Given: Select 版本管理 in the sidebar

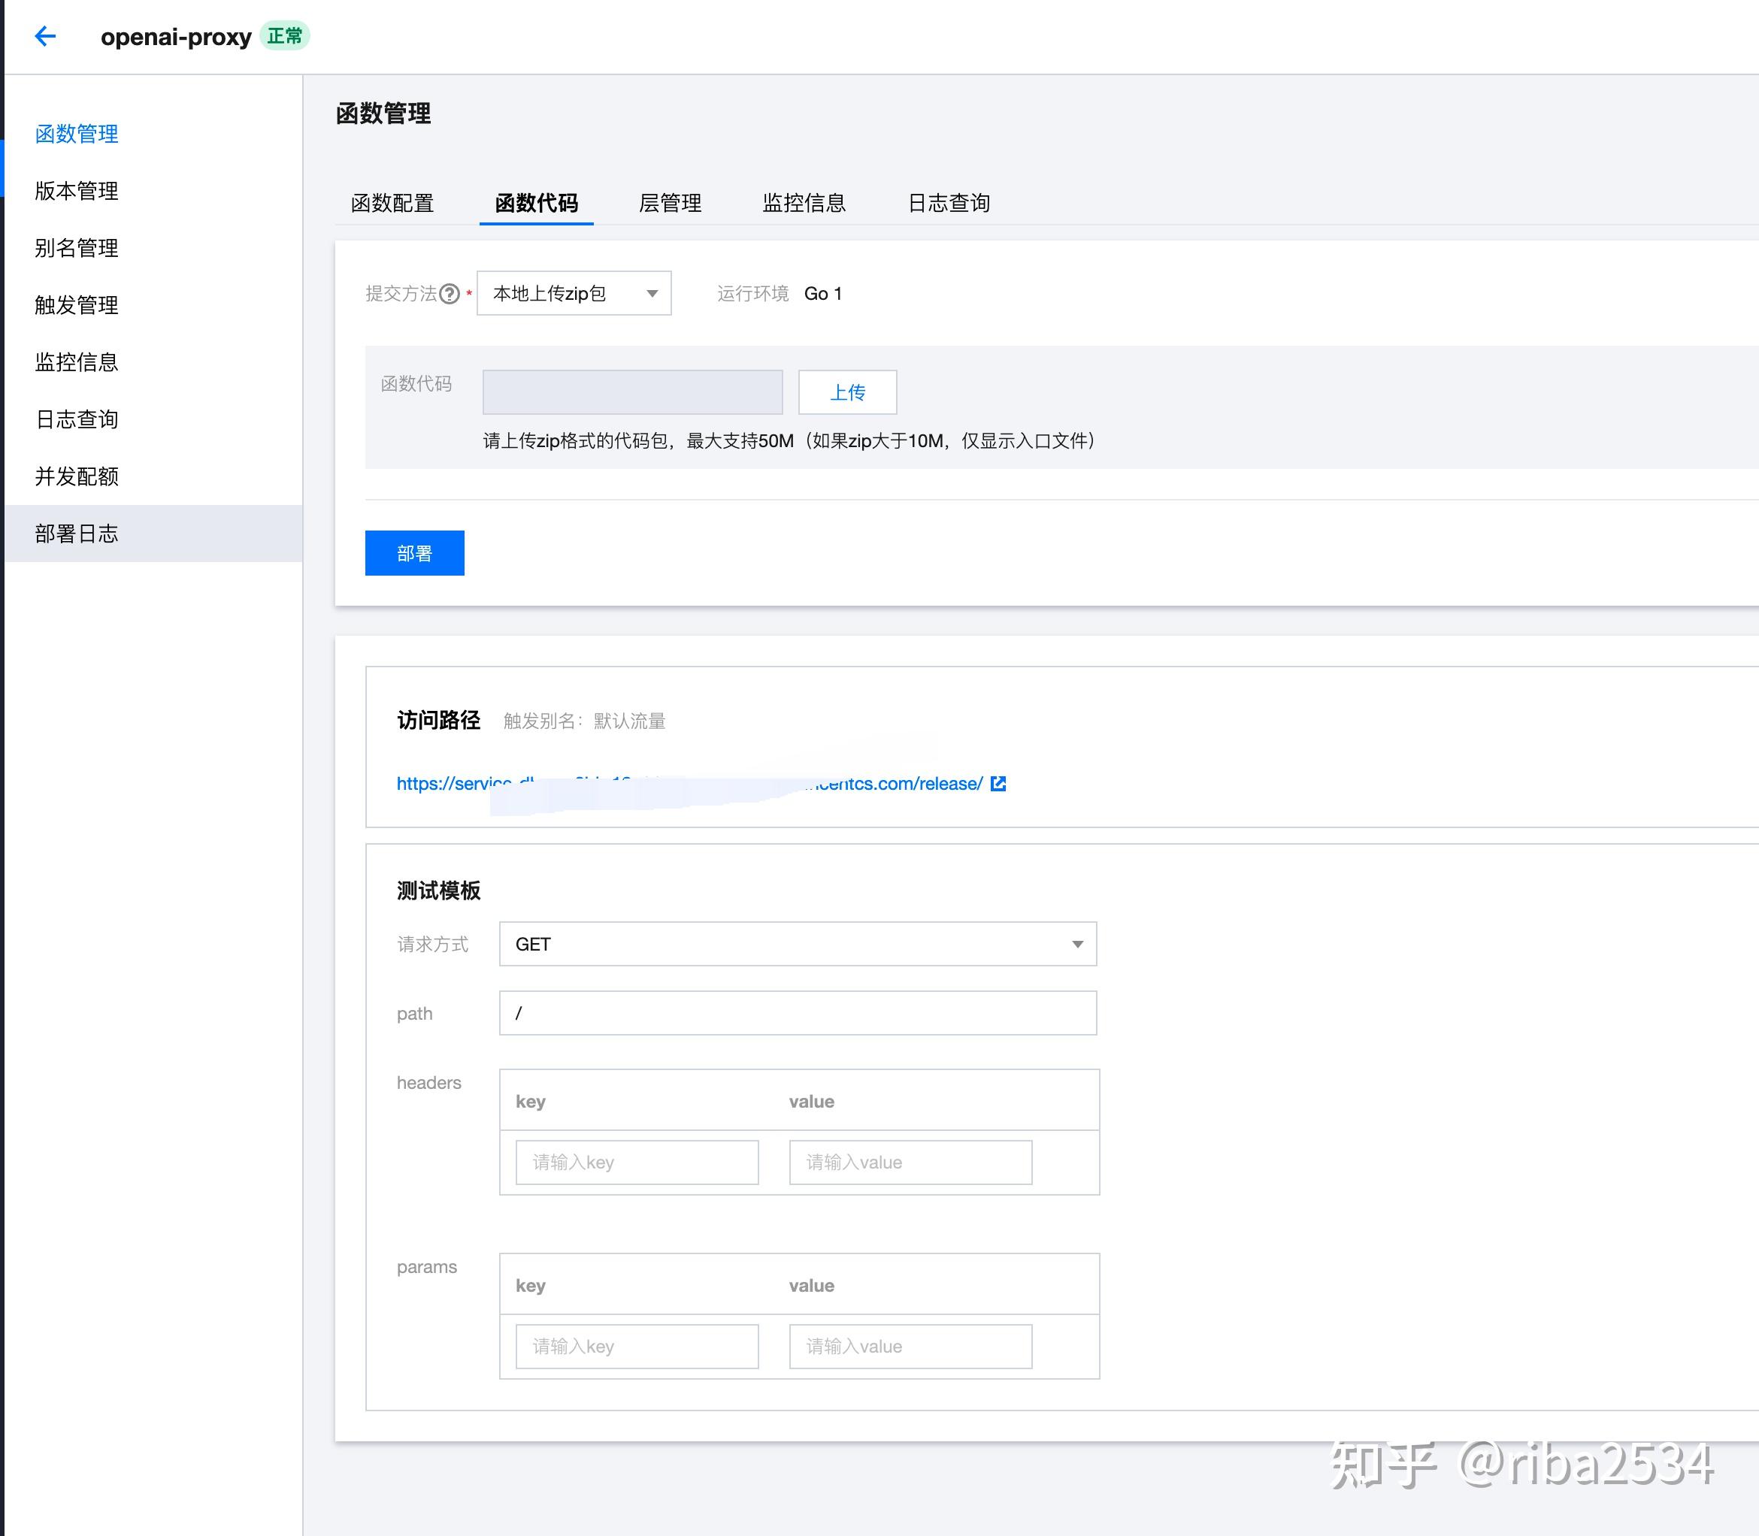Looking at the screenshot, I should point(76,191).
